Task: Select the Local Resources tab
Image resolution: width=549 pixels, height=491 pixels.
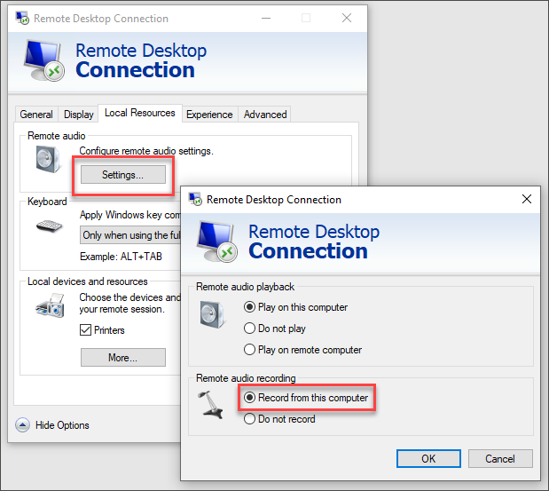Action: [x=140, y=113]
